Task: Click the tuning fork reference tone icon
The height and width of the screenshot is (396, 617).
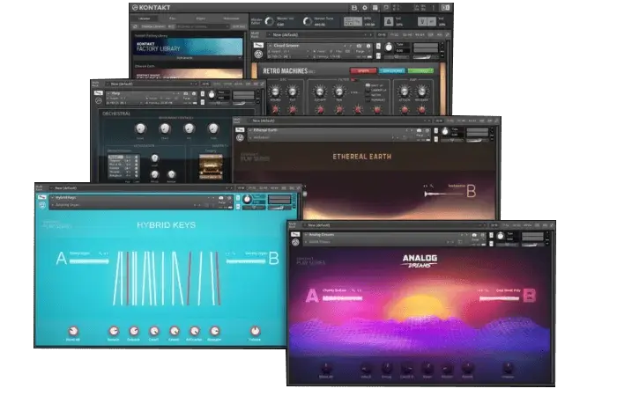Action: coord(422,22)
